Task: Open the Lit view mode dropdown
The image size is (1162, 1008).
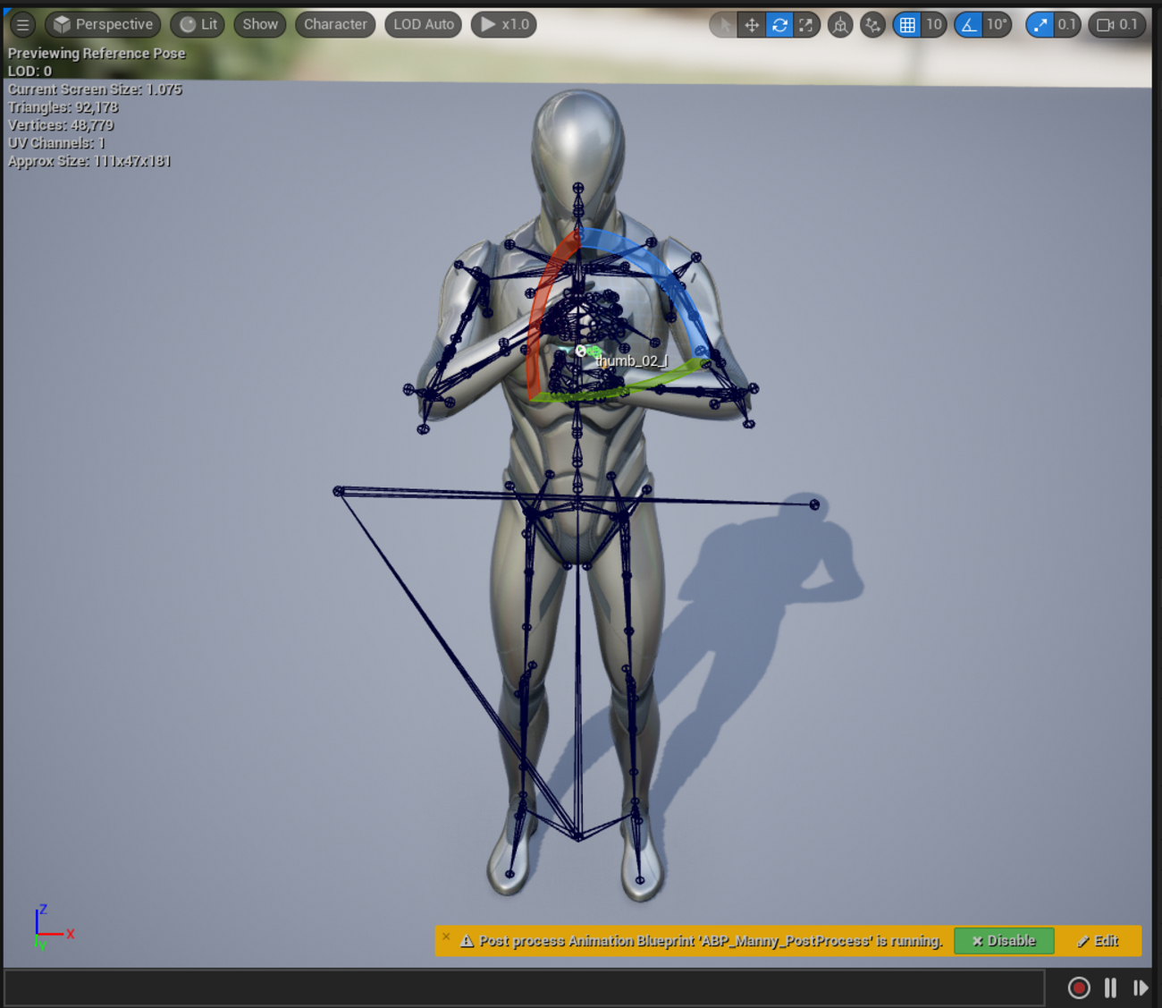Action: pos(198,25)
